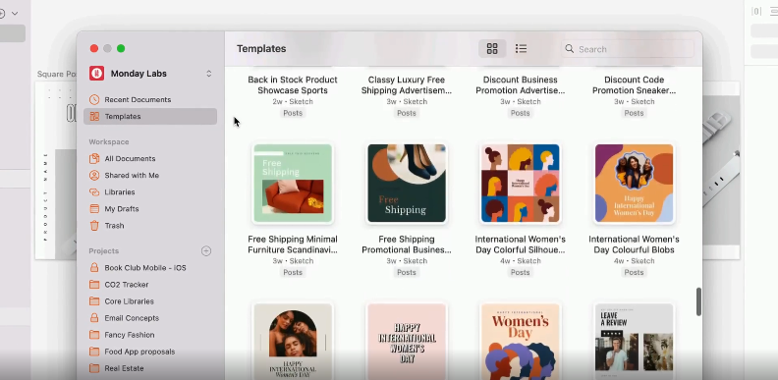This screenshot has height=380, width=778.
Task: Click the Shared with Me person icon
Action: tap(94, 176)
